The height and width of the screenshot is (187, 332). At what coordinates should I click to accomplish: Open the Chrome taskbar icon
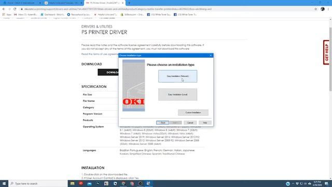point(123,183)
